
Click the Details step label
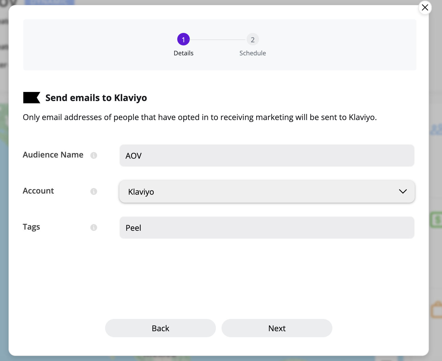tap(184, 53)
